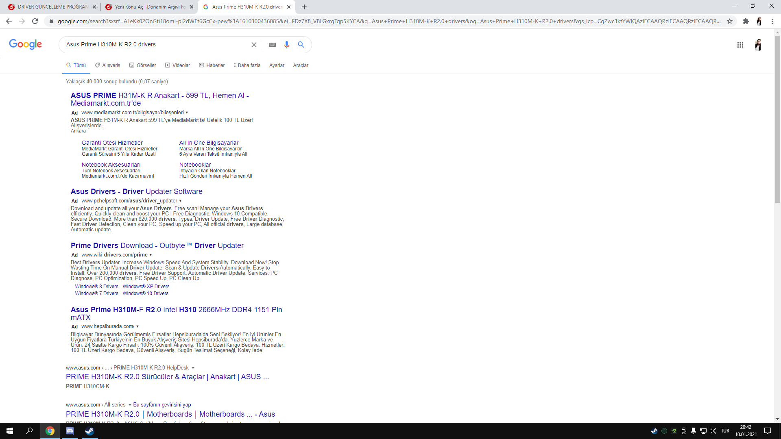
Task: Switch to Alışveriş results
Action: point(107,65)
